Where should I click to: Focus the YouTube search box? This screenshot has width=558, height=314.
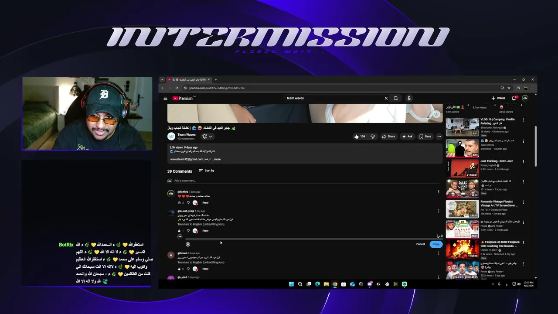pyautogui.click(x=333, y=98)
